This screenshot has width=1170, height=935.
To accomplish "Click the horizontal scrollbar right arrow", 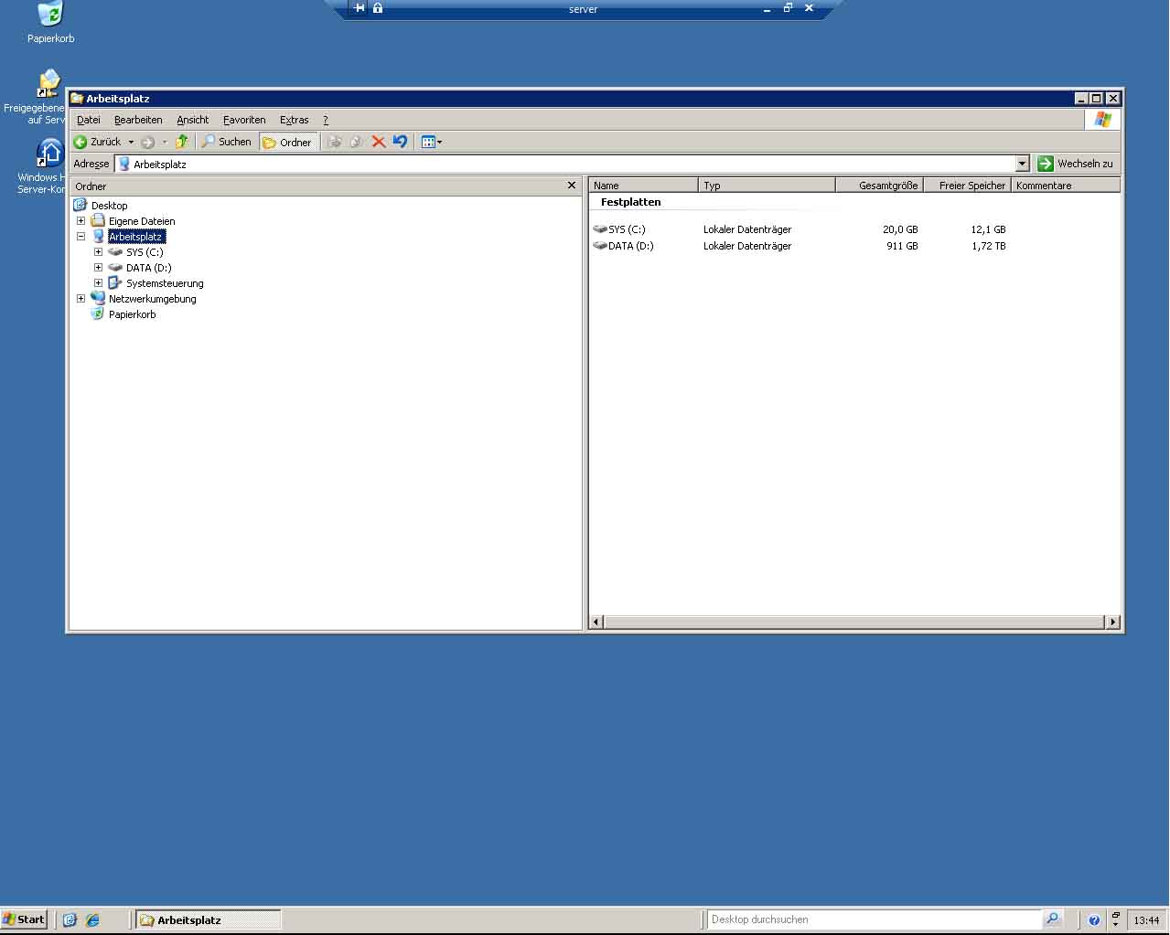I will (1112, 622).
